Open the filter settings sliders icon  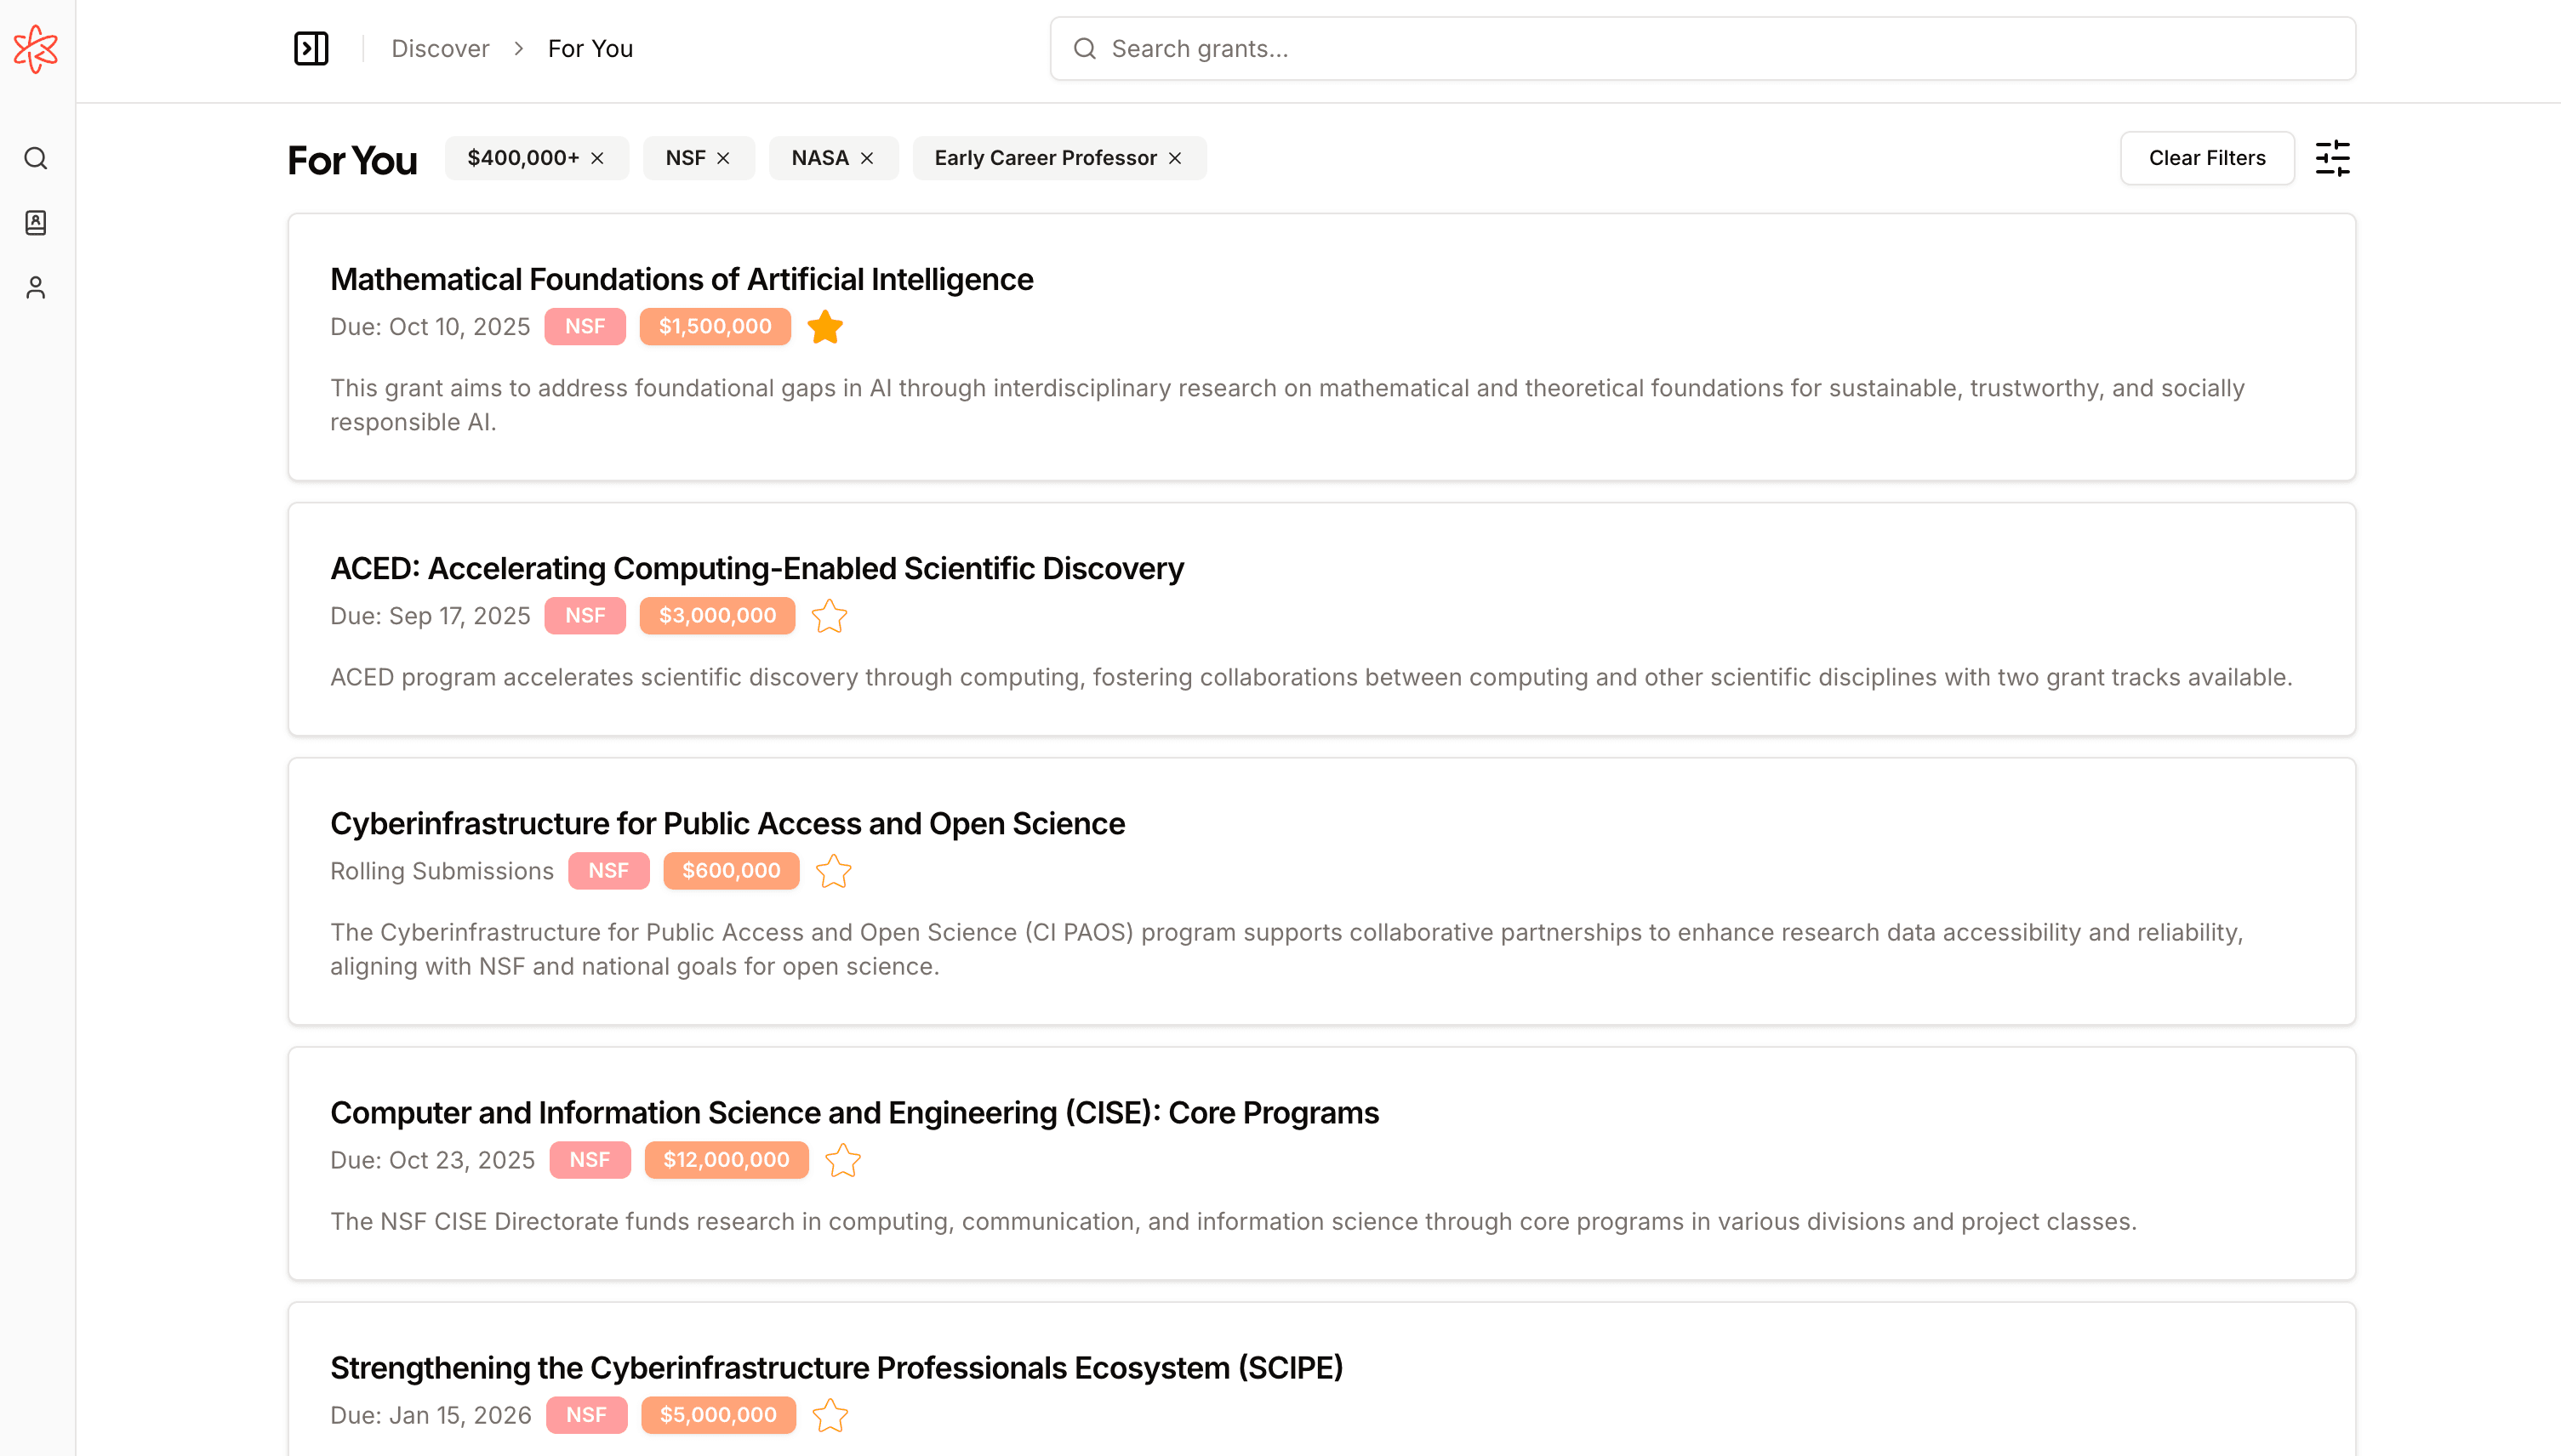[2332, 158]
